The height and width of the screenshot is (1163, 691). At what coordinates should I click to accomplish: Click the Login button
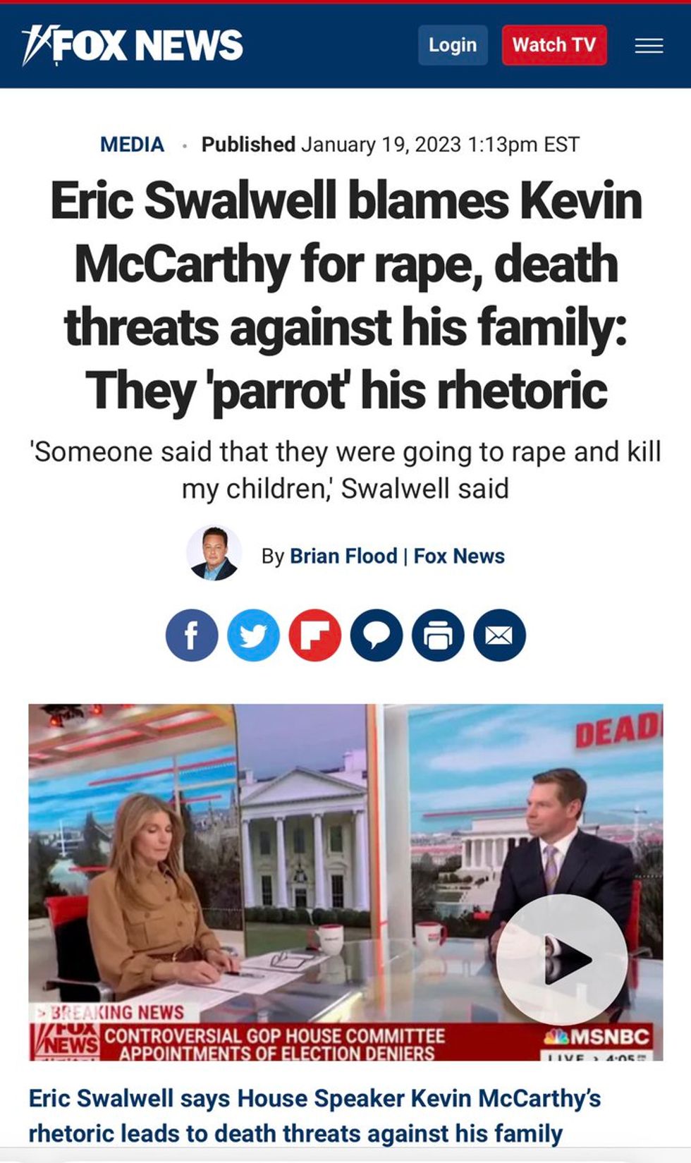[x=453, y=45]
